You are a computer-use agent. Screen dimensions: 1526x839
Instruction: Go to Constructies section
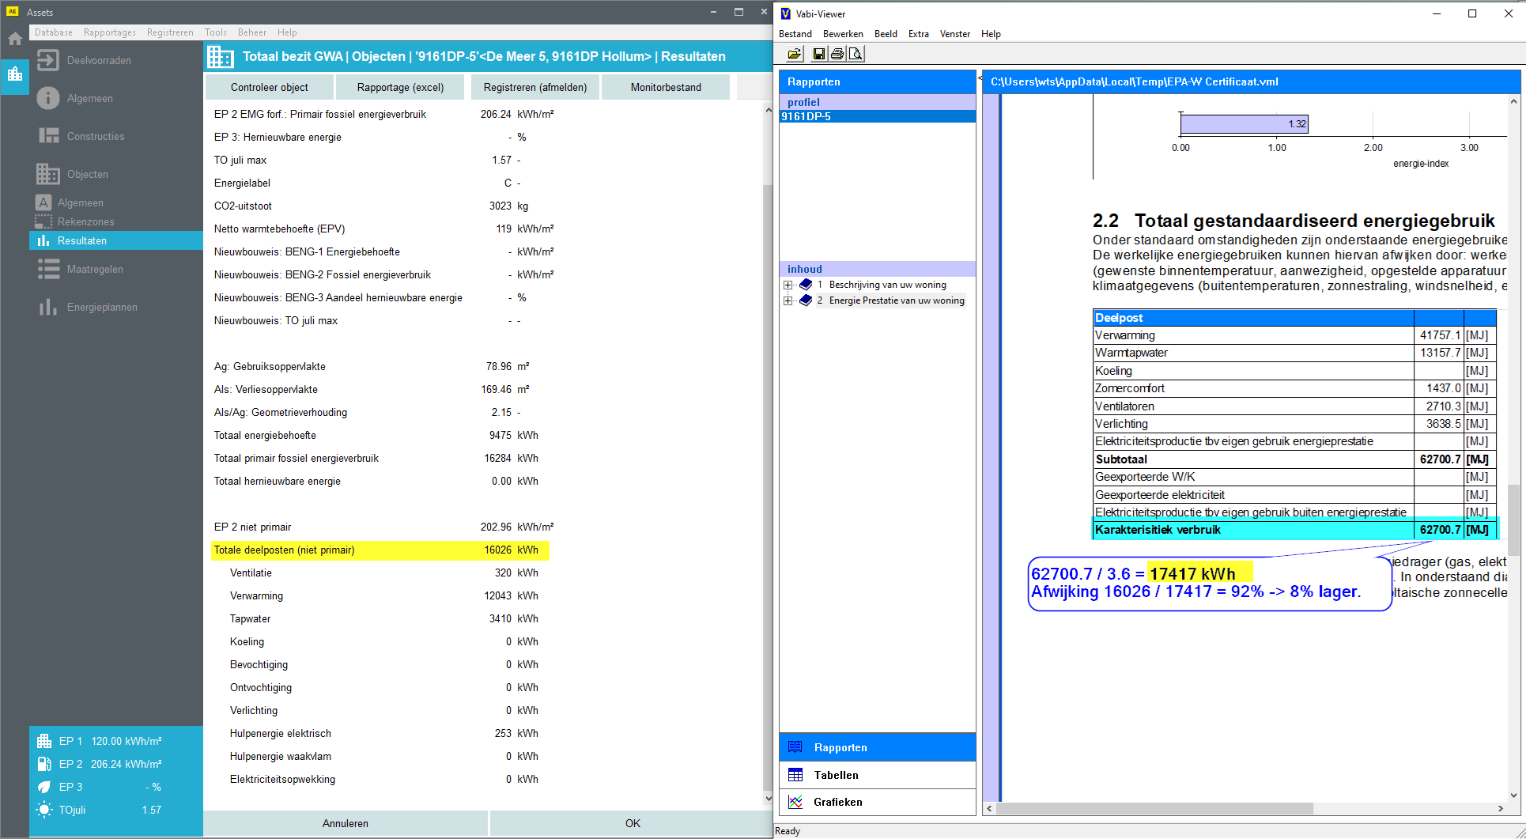click(96, 136)
